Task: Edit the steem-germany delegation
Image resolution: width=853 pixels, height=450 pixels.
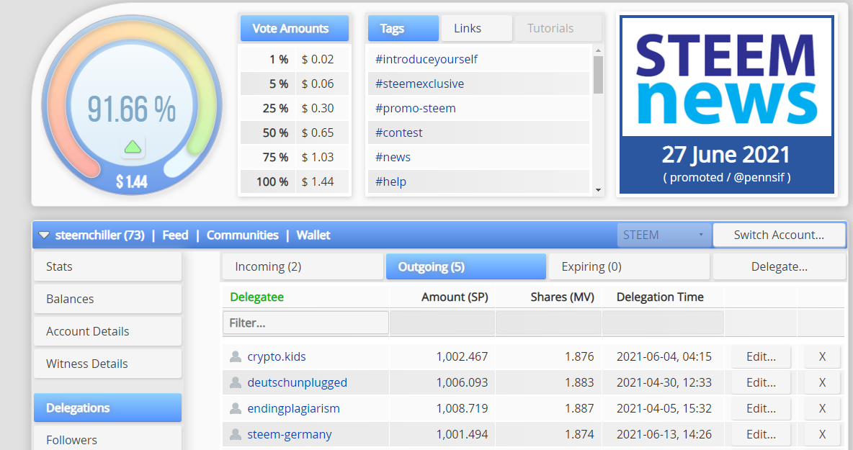Action: tap(761, 434)
